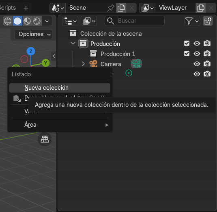Hide the light object in viewport
The height and width of the screenshot is (212, 217).
point(197,74)
